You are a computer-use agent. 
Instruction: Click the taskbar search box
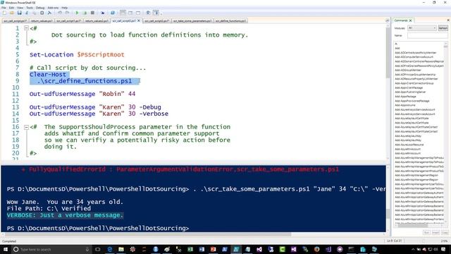tap(51, 249)
